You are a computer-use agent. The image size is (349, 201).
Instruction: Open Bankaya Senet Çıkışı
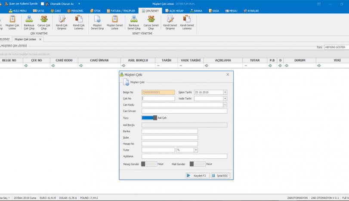133,22
